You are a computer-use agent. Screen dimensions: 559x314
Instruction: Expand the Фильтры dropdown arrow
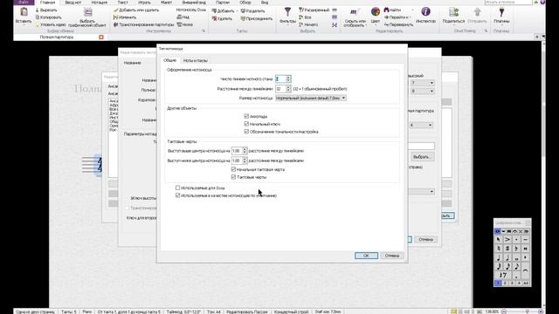coord(287,25)
